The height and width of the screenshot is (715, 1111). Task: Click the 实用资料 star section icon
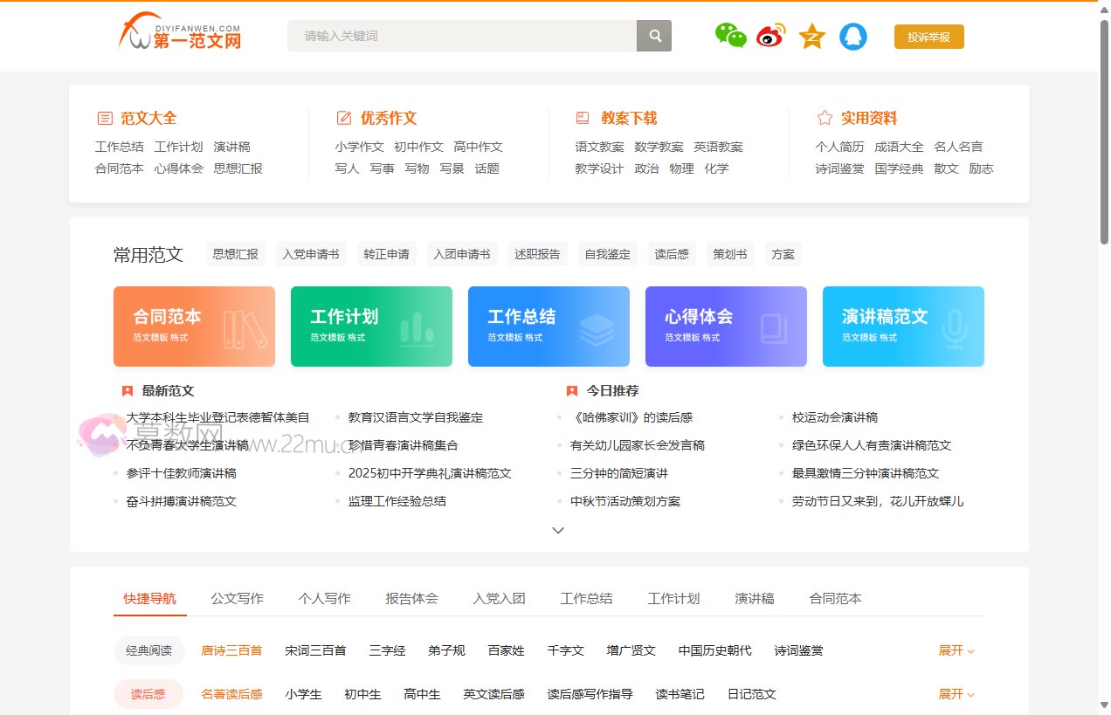(824, 117)
